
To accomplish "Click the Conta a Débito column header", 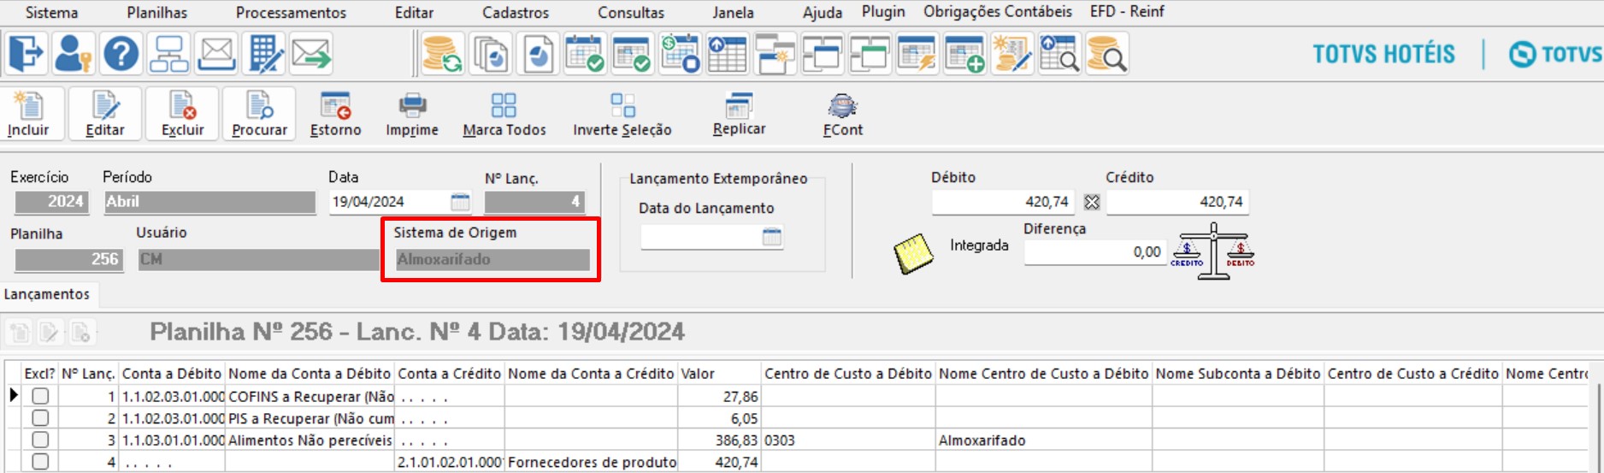I will click(172, 374).
